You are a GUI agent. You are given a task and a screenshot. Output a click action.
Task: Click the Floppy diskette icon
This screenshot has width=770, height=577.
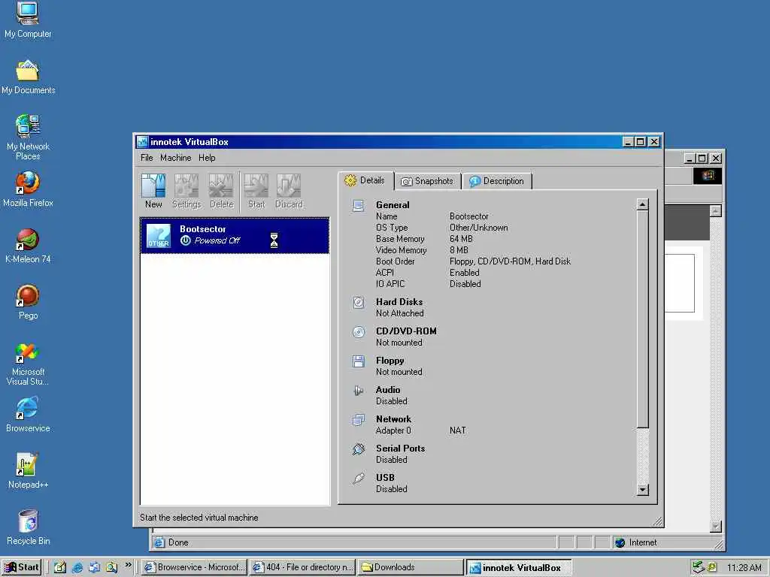coord(359,361)
